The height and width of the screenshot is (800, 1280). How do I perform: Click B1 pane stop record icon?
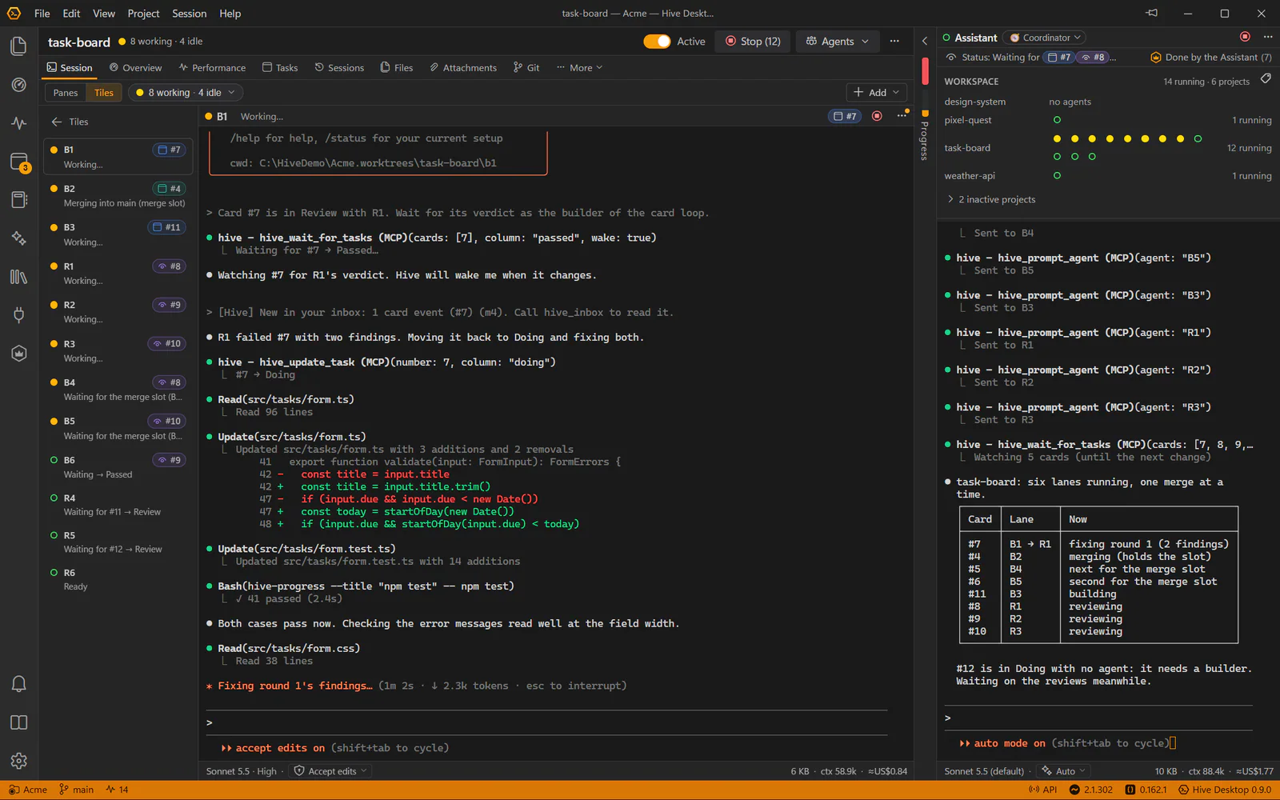pos(877,116)
